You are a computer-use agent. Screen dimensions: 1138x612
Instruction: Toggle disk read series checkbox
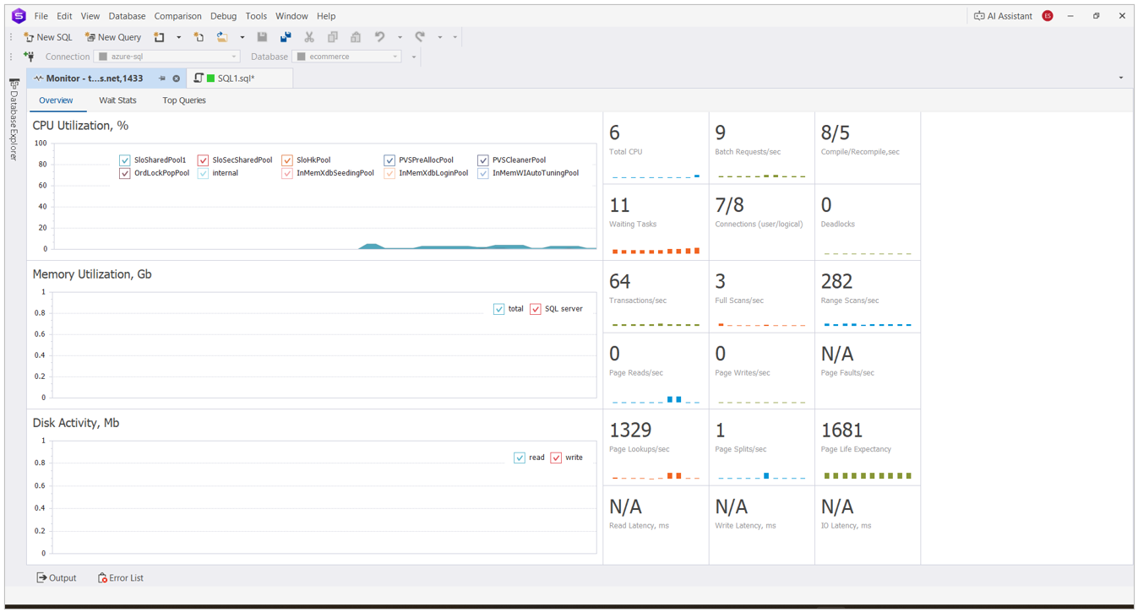coord(520,458)
